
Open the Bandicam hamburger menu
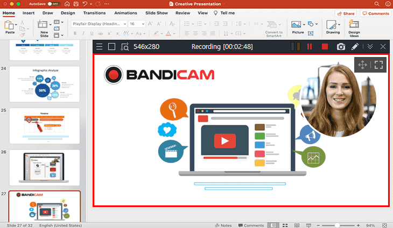[x=99, y=47]
